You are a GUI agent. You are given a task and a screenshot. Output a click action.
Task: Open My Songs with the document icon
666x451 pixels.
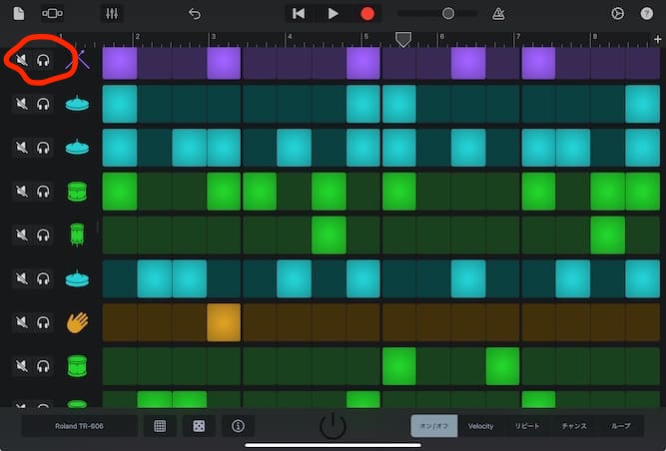(19, 14)
